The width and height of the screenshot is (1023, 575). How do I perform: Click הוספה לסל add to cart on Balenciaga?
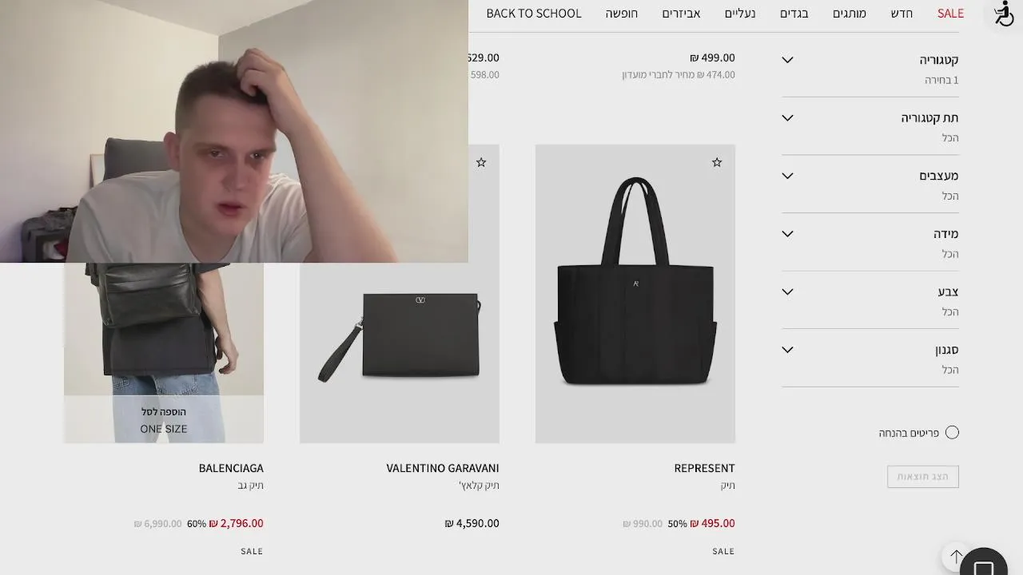click(164, 411)
